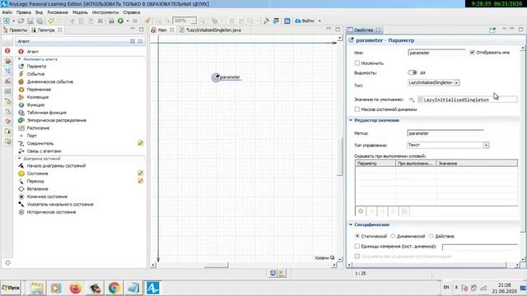The image size is (527, 296).
Task: Click the Имя field containing parameter
Action: click(x=436, y=53)
